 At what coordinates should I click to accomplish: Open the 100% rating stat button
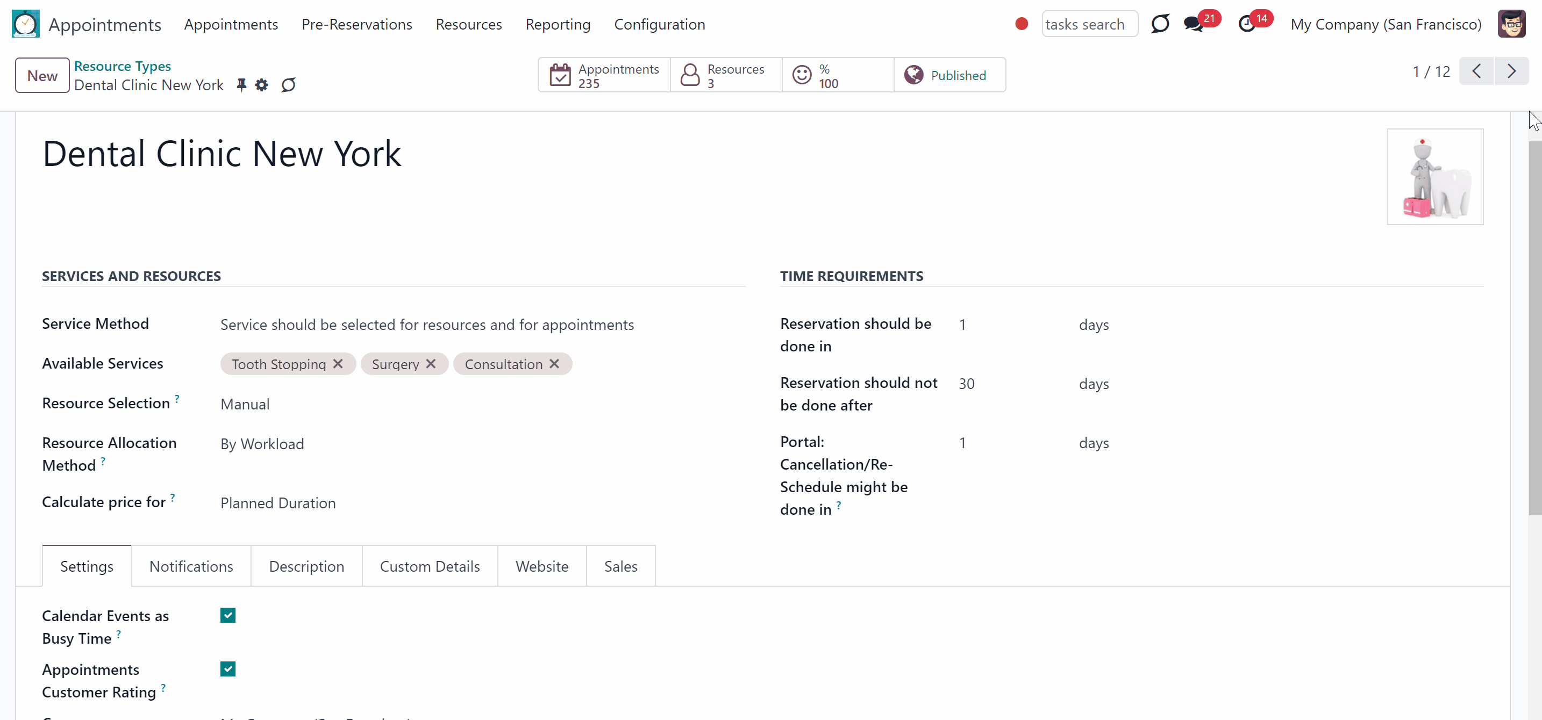(838, 75)
